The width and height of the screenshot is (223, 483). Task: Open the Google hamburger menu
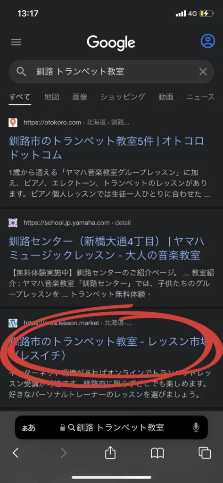[x=16, y=42]
